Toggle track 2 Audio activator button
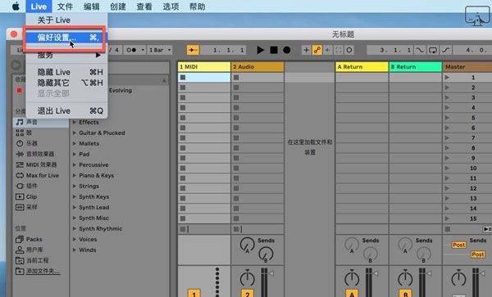The height and width of the screenshot is (297, 492). 248,294
